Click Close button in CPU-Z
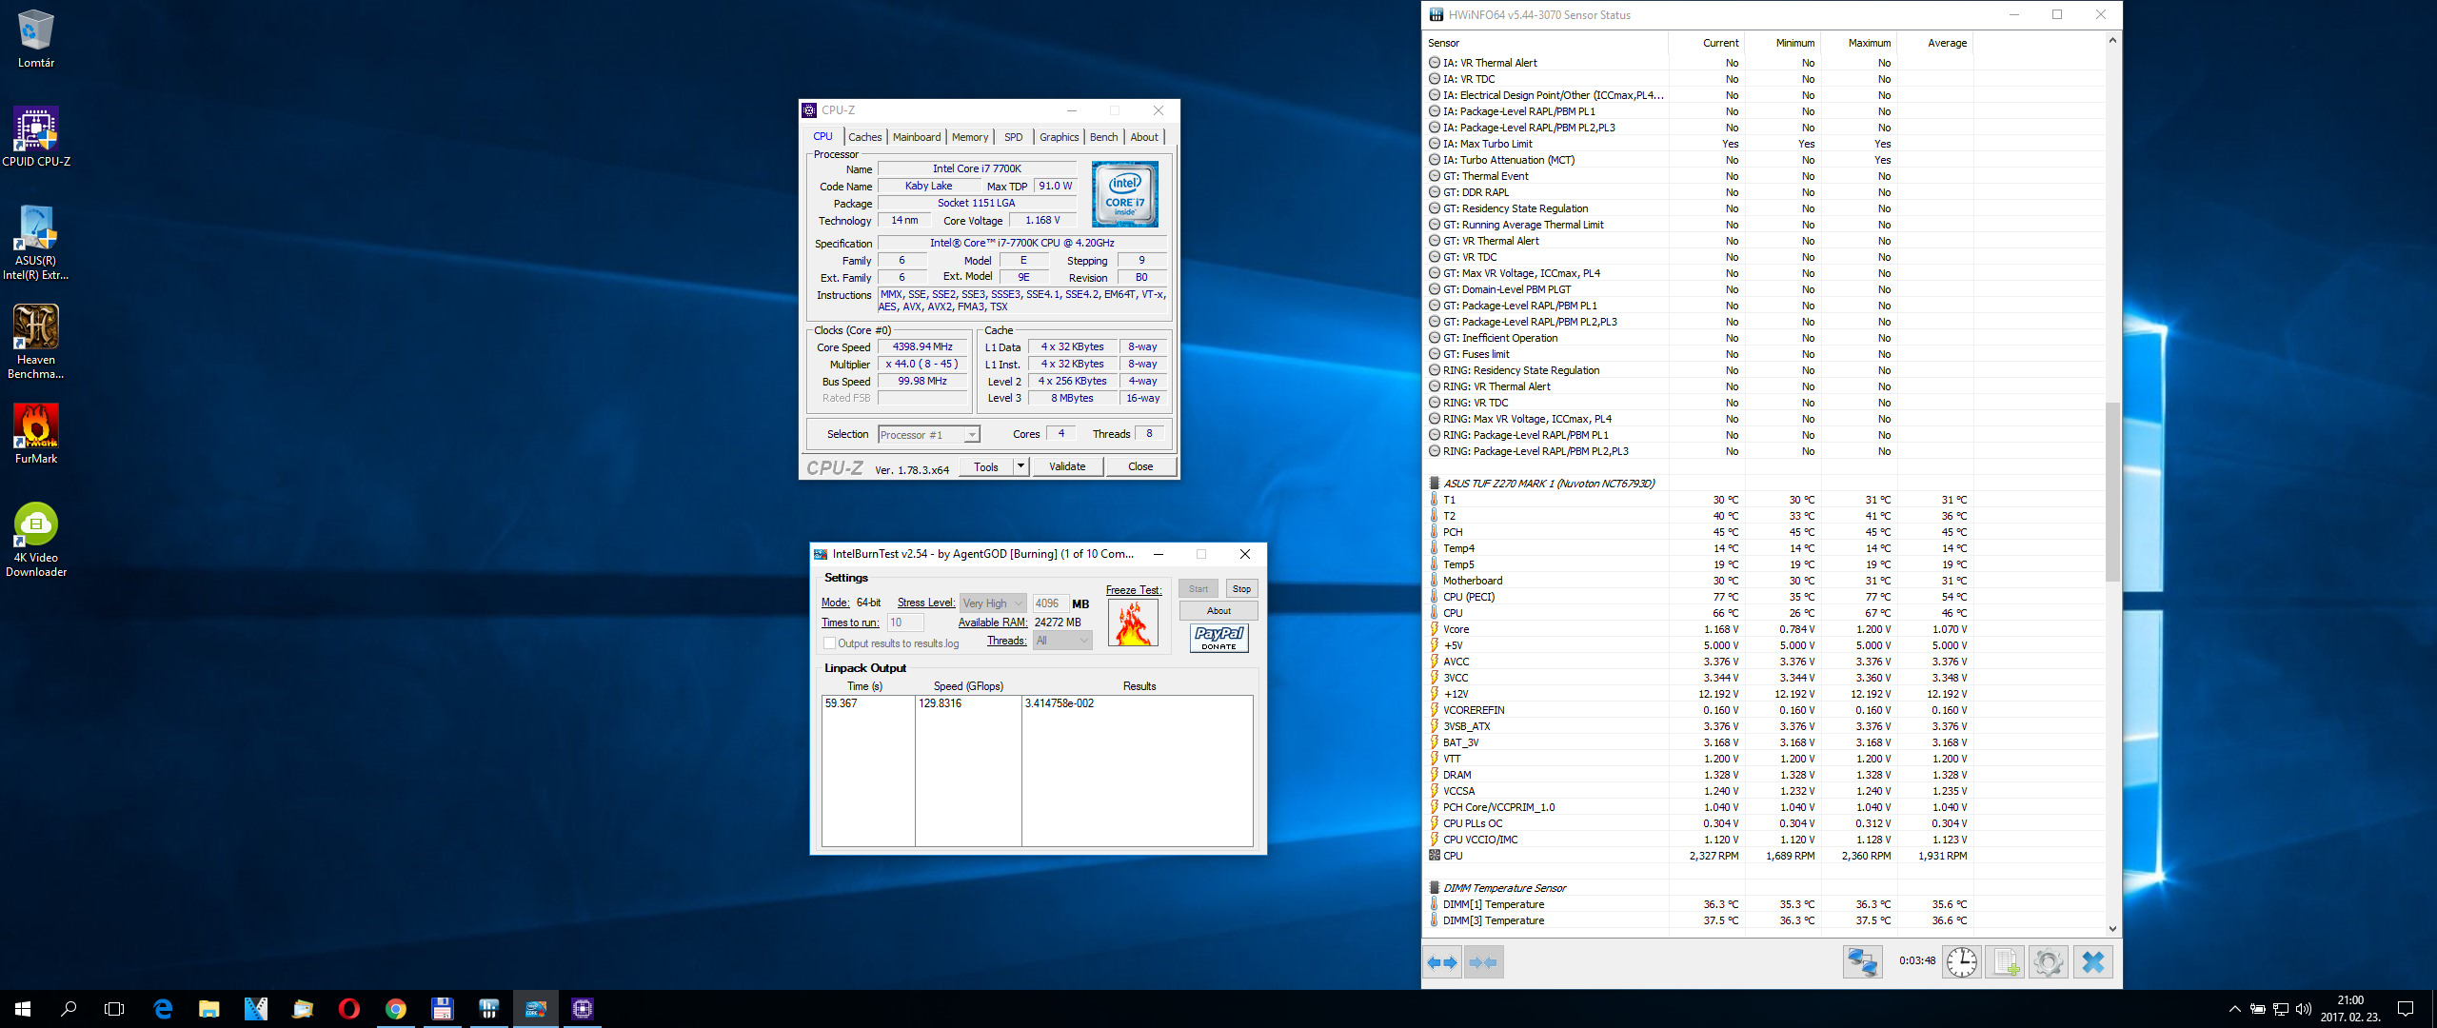The height and width of the screenshot is (1028, 2437). (x=1140, y=466)
